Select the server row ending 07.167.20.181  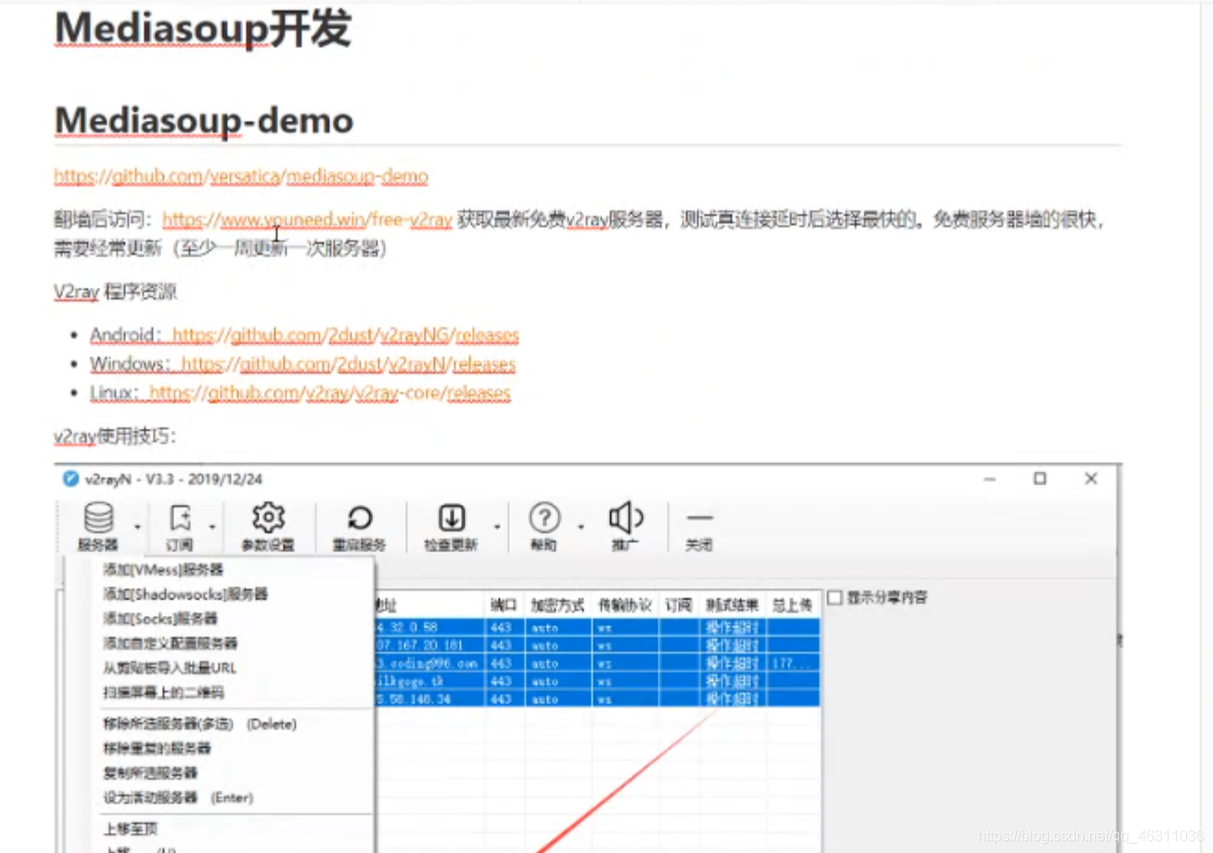tap(597, 645)
